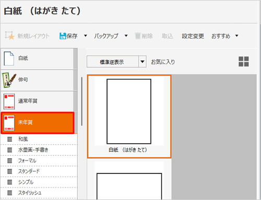
Task: Select the 白紙 category page icon
Action: [x=9, y=58]
